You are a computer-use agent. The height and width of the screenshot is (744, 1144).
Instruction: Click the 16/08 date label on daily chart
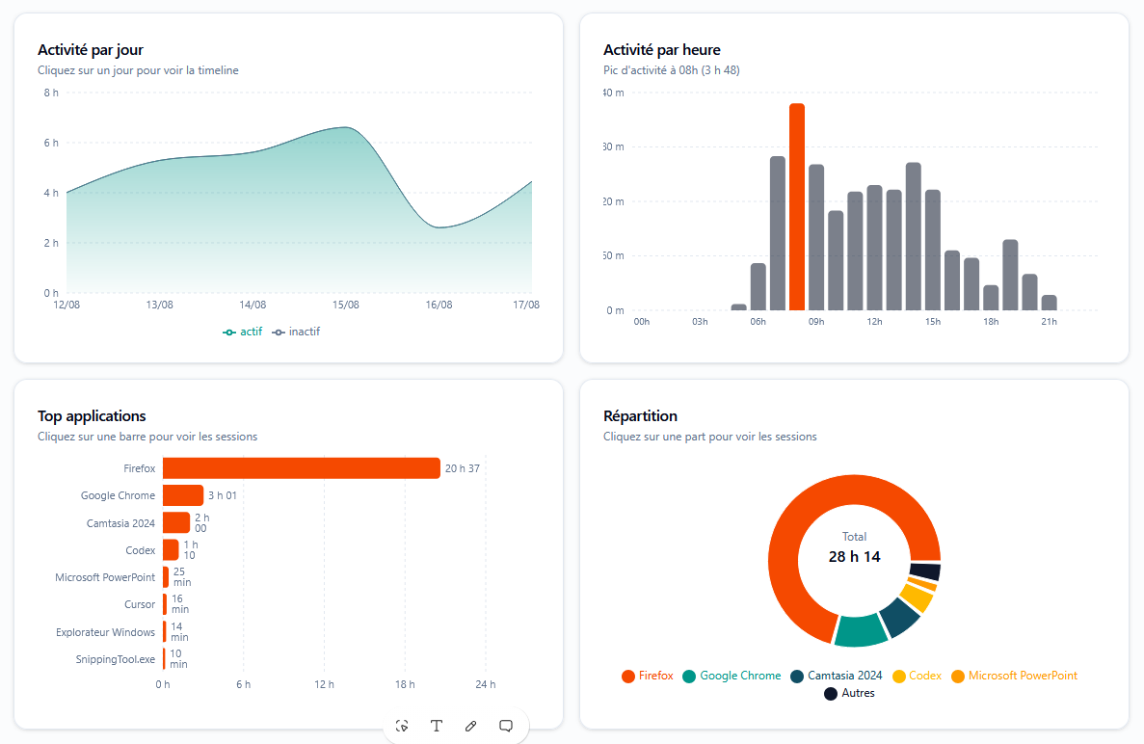click(x=439, y=305)
